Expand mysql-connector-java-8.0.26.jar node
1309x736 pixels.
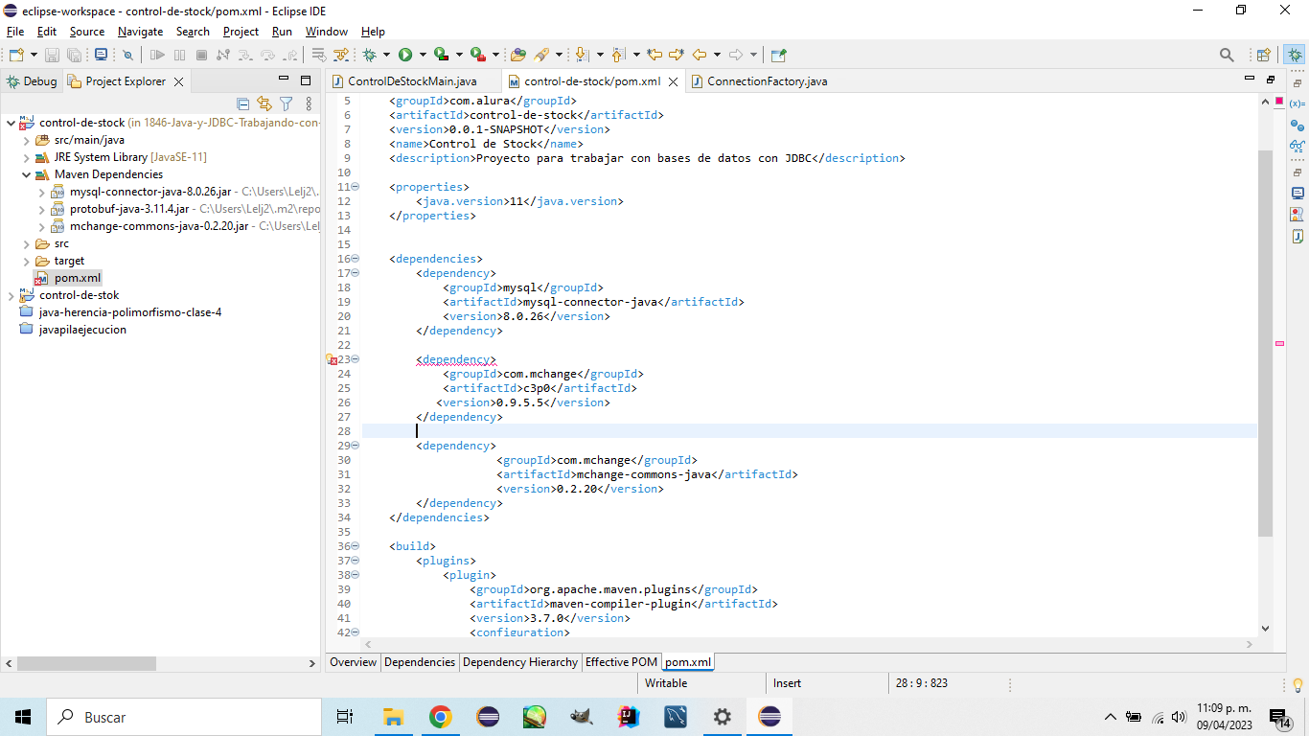pyautogui.click(x=42, y=192)
